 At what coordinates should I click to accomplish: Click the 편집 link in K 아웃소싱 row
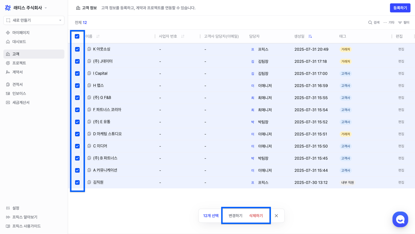point(401,49)
